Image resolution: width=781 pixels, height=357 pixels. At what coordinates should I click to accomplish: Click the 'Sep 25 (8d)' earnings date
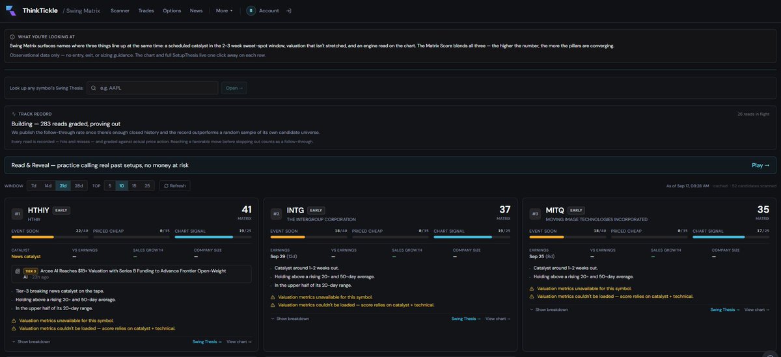pos(541,256)
